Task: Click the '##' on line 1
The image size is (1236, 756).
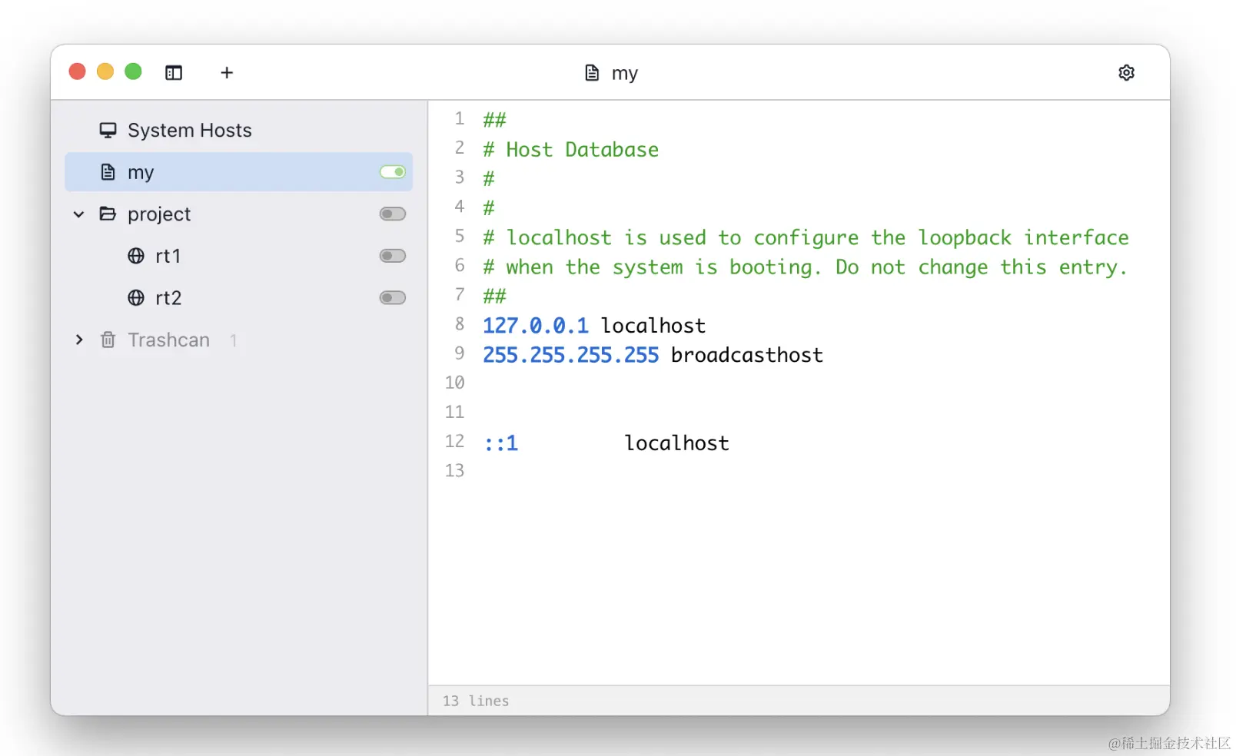Action: pyautogui.click(x=495, y=120)
